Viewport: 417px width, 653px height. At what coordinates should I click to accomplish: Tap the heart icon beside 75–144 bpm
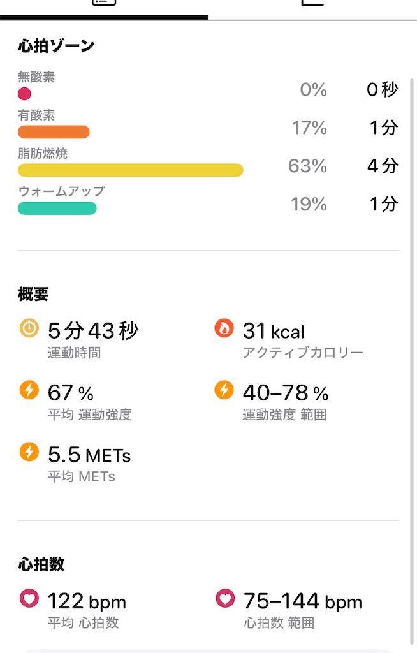(x=225, y=598)
